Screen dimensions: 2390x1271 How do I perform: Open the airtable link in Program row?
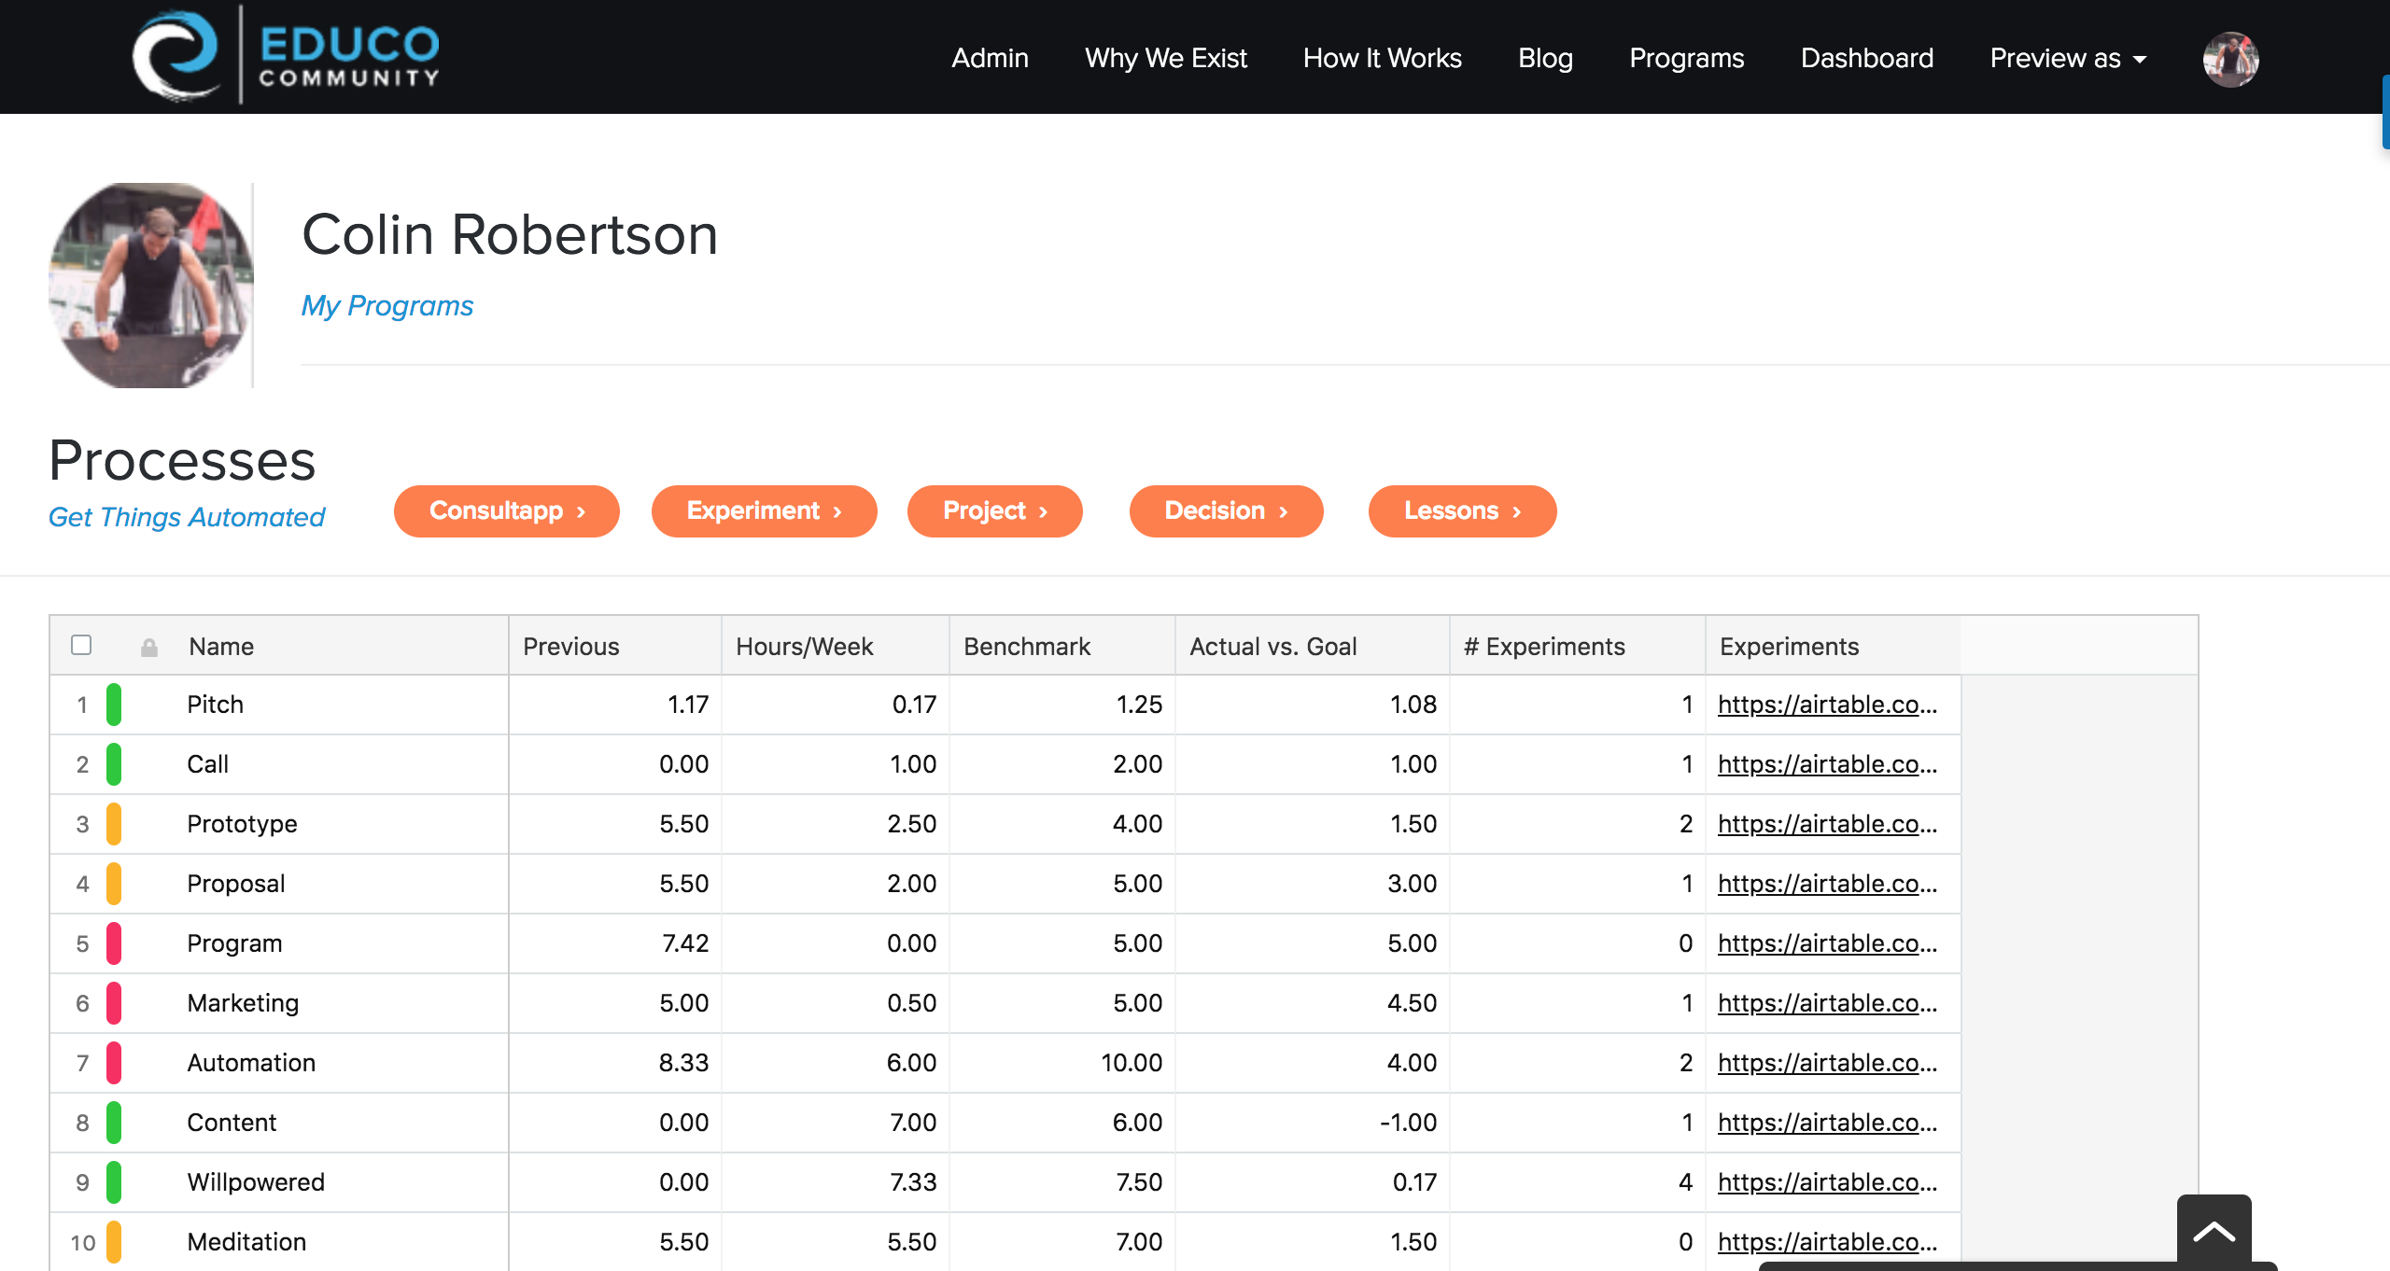click(x=1827, y=943)
